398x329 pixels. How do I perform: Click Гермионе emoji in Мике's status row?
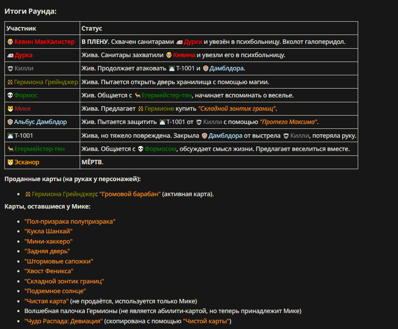point(141,108)
